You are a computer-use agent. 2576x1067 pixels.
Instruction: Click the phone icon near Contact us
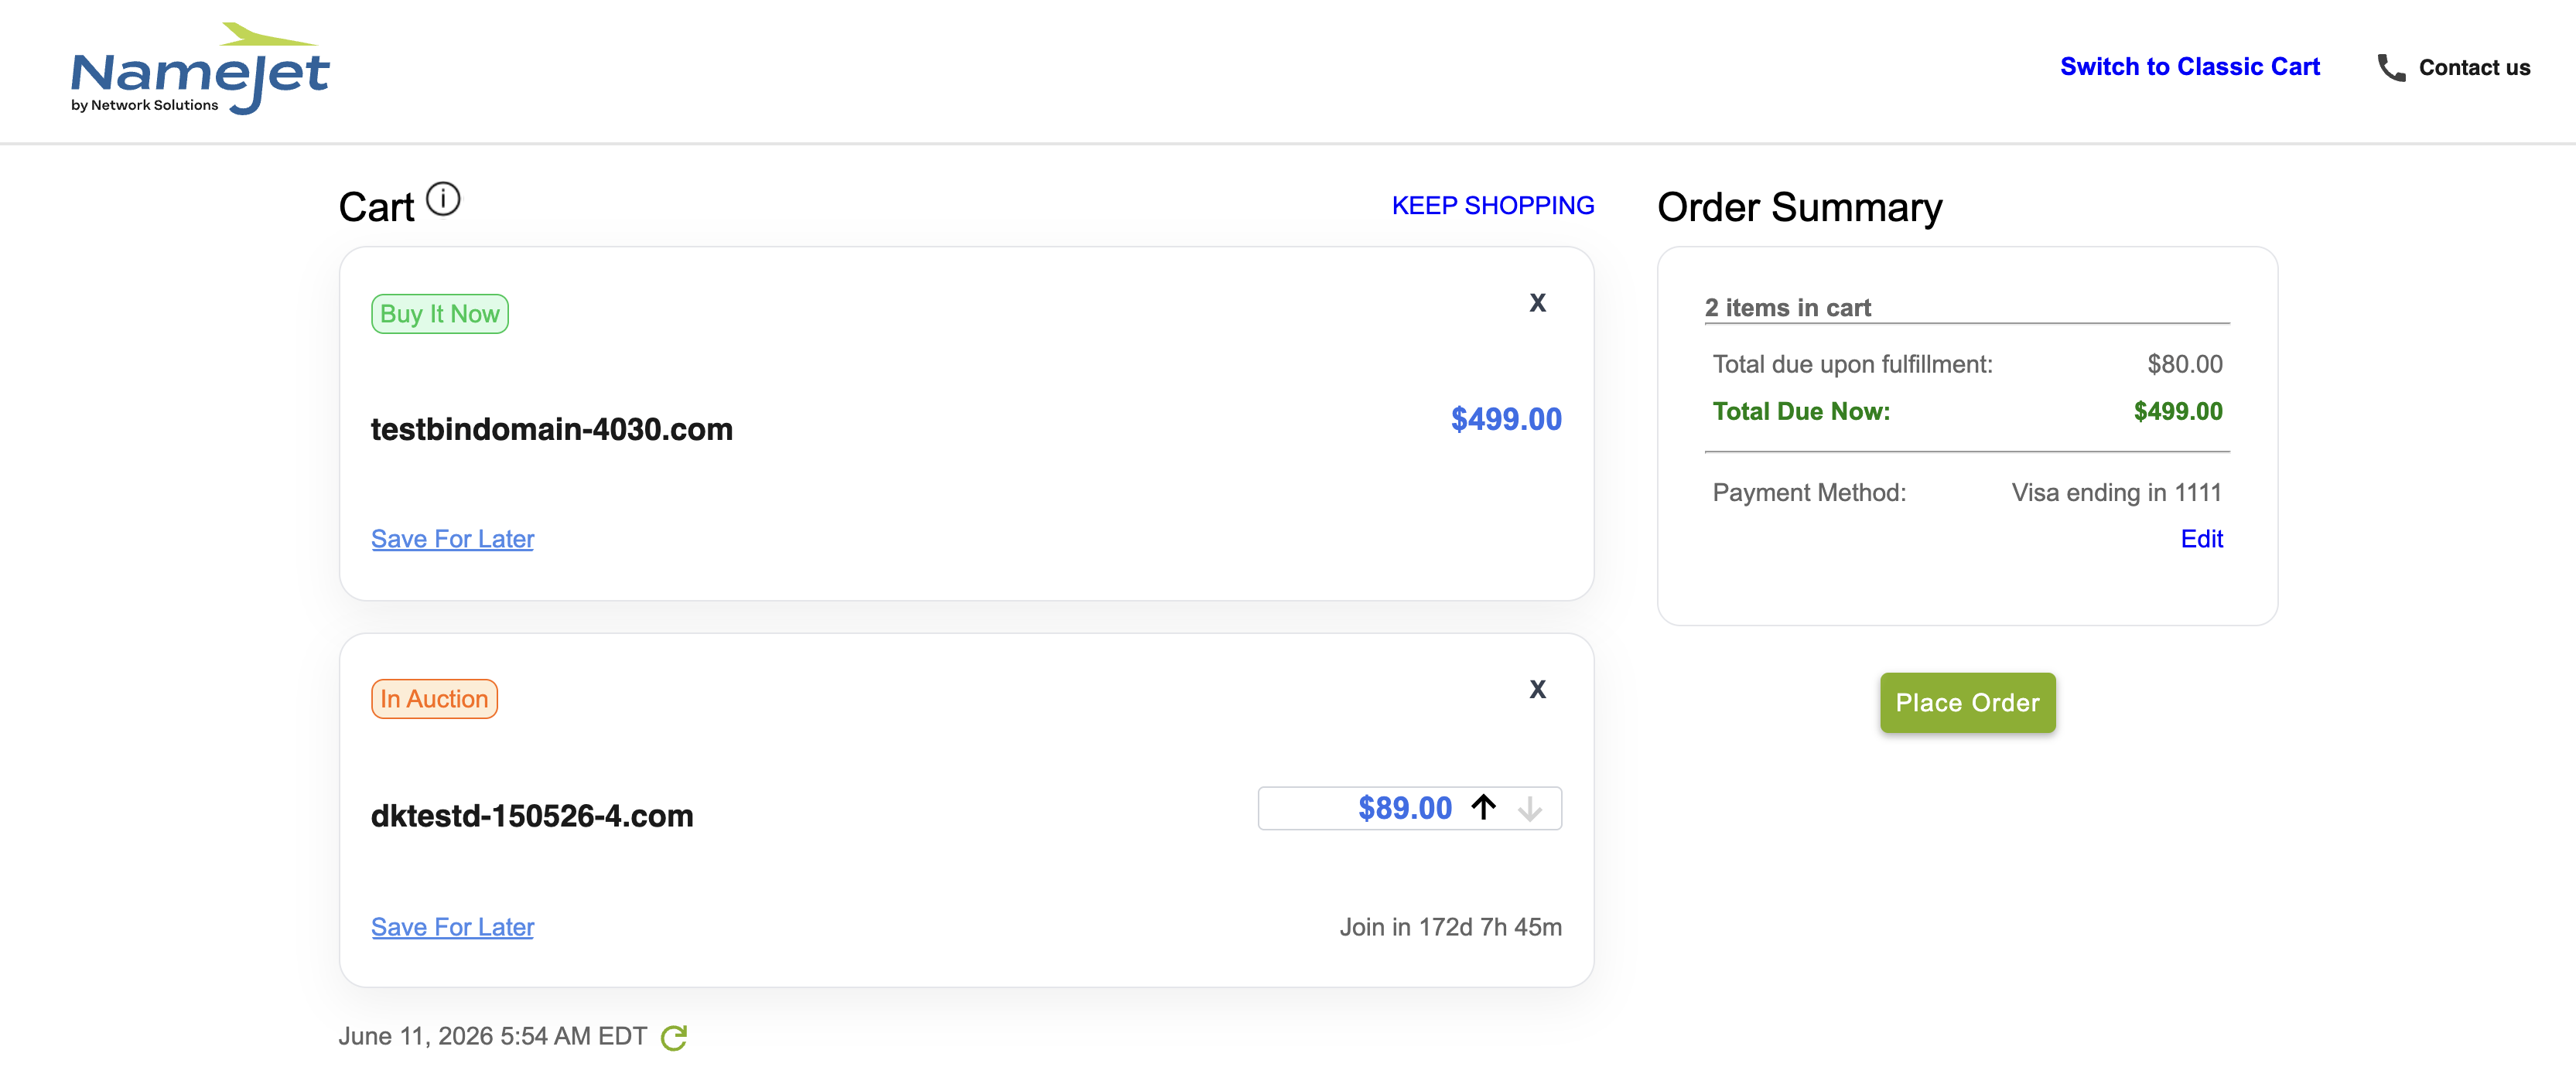click(2391, 67)
